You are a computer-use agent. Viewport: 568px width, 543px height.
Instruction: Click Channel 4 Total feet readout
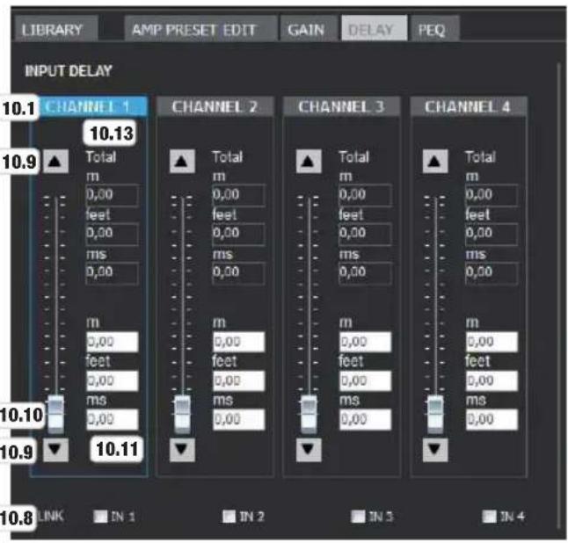(x=492, y=234)
